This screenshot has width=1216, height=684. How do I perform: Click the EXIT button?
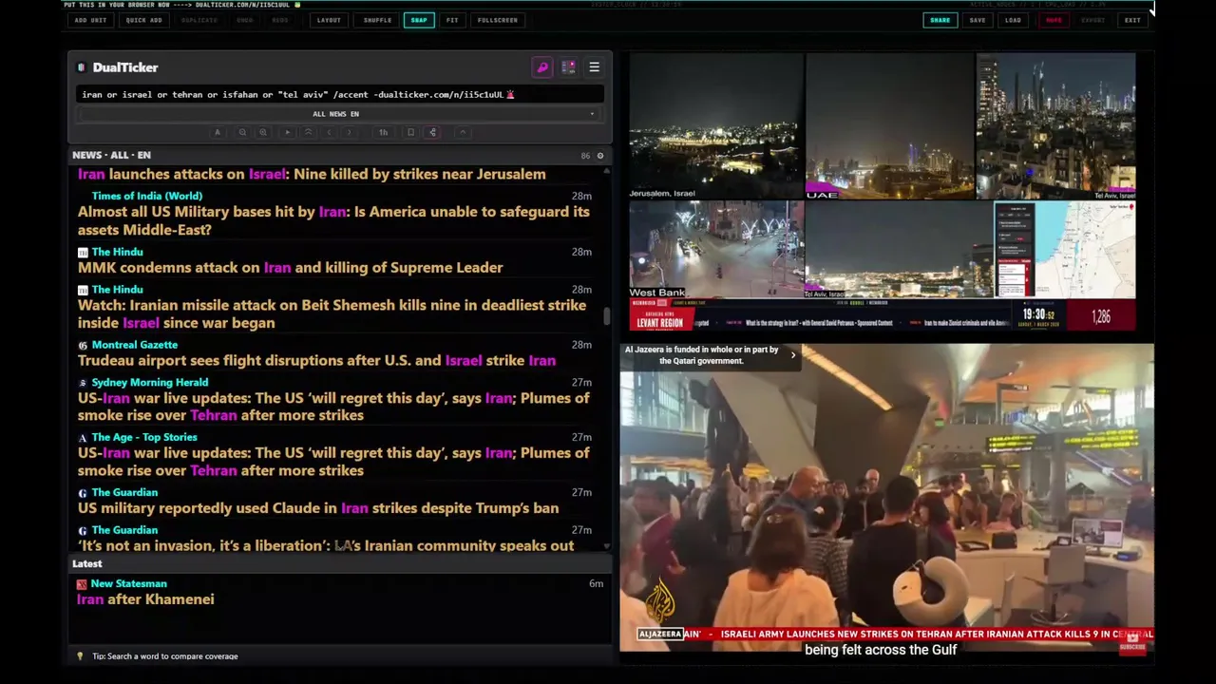tap(1132, 20)
